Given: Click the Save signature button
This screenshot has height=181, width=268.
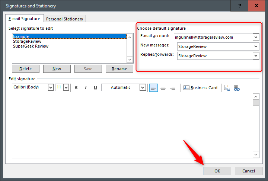Looking at the screenshot, I should [88, 69].
